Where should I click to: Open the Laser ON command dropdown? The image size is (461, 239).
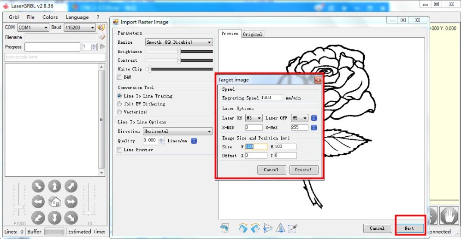point(254,118)
